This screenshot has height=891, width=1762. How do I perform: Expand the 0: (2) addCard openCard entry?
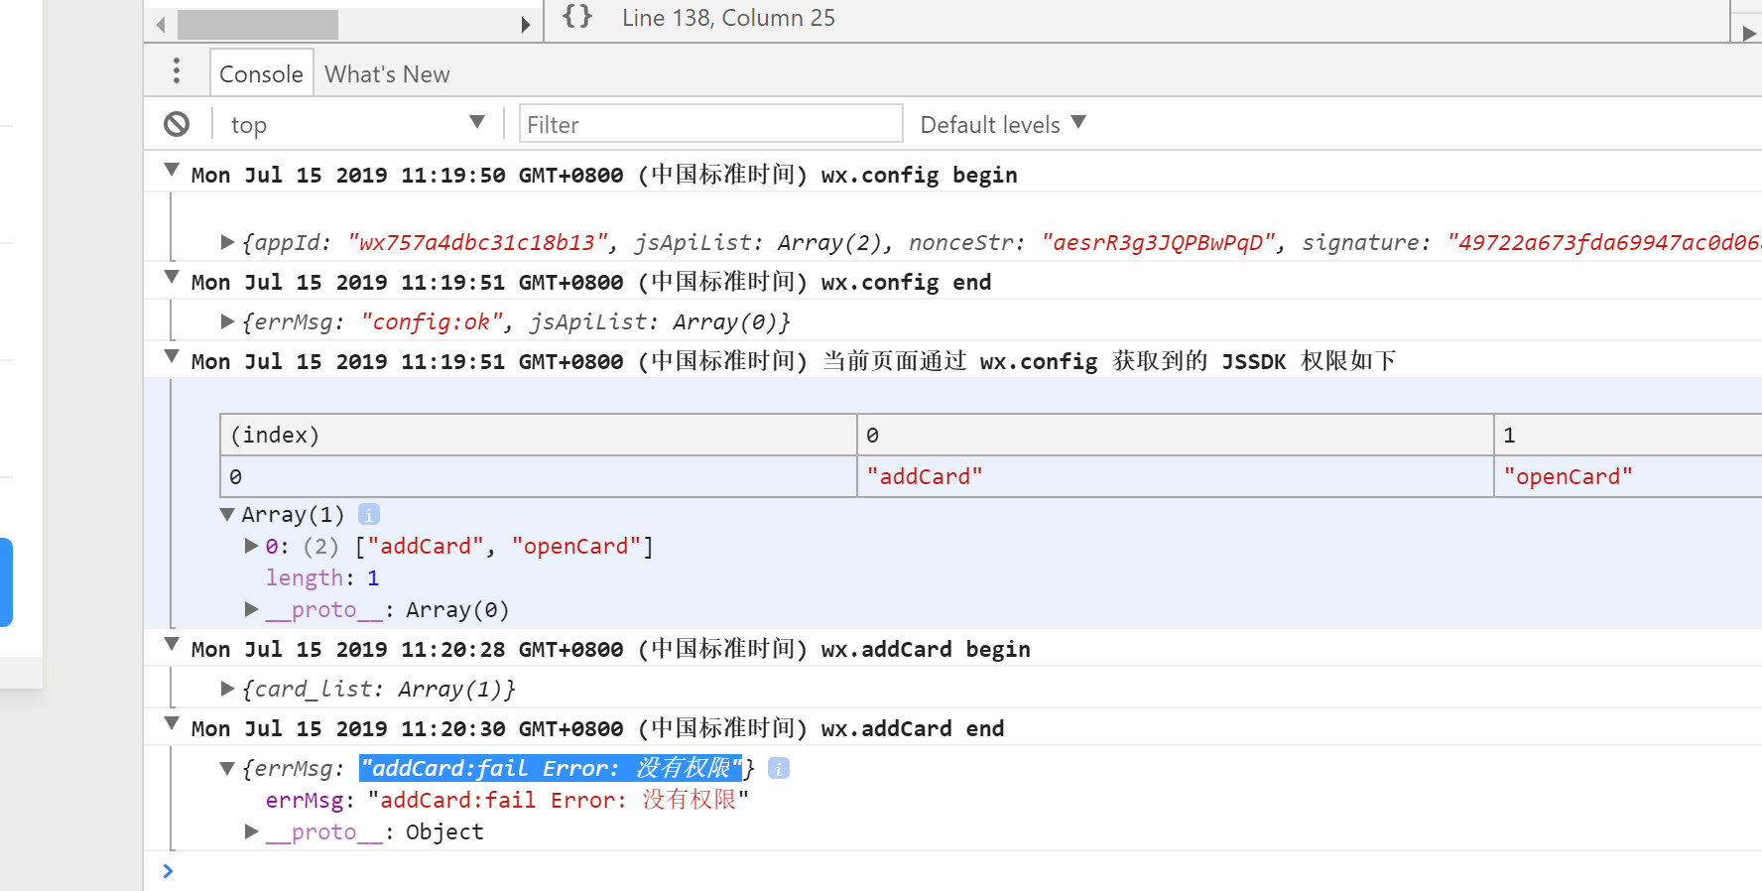coord(251,546)
